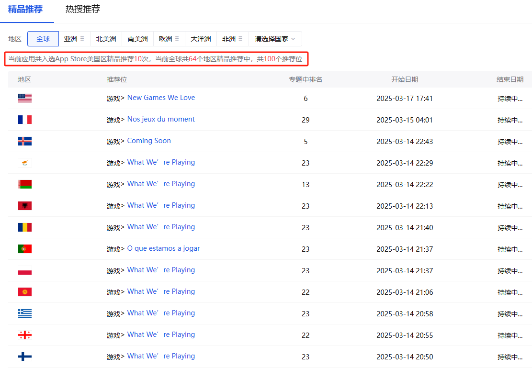
Task: Open the New Games We Love topic link
Action: pyautogui.click(x=161, y=98)
